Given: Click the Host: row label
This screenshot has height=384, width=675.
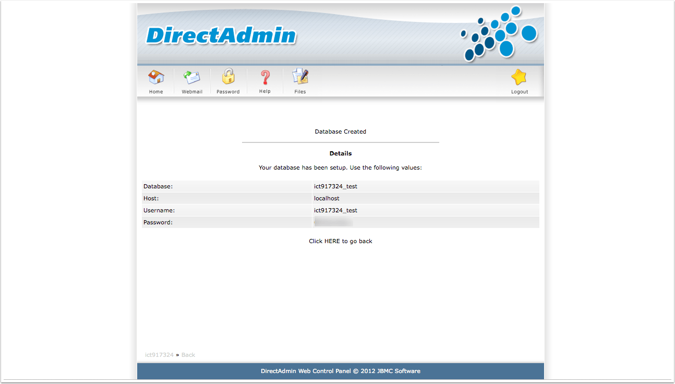Looking at the screenshot, I should (x=151, y=198).
